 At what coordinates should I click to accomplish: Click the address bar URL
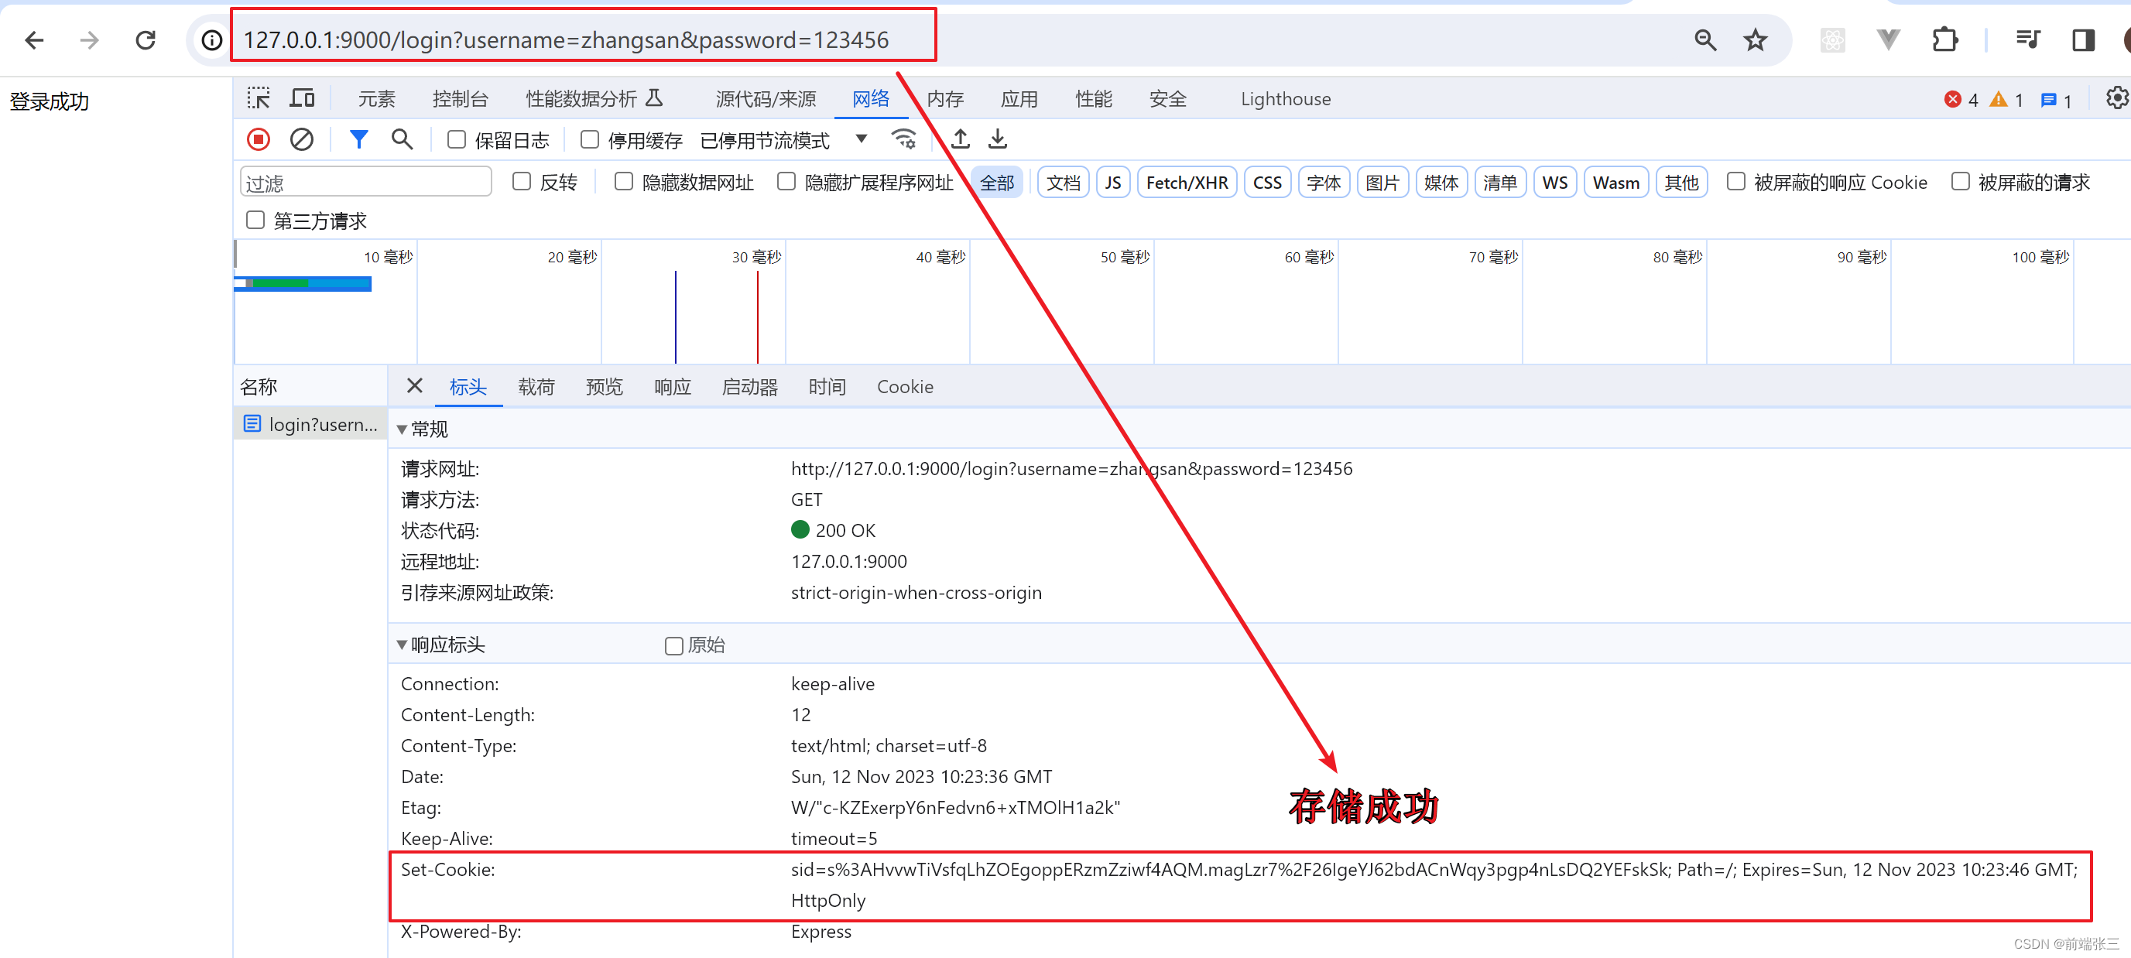pyautogui.click(x=566, y=39)
